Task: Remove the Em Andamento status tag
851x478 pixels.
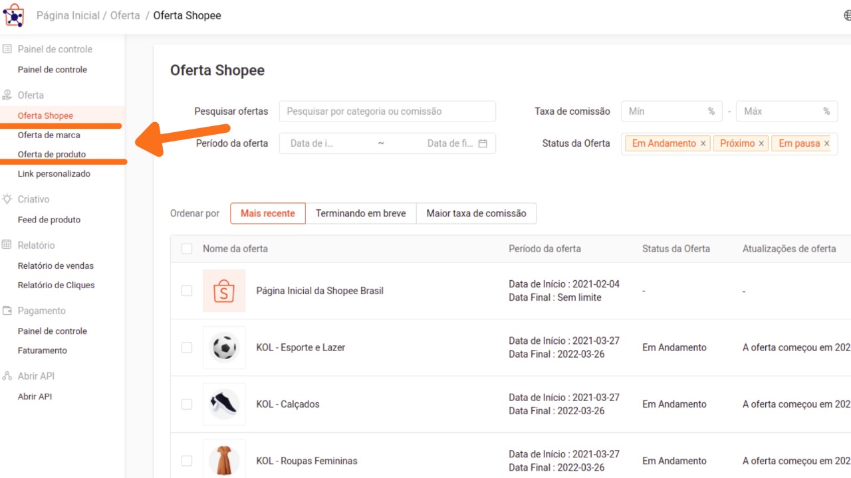Action: tap(703, 143)
